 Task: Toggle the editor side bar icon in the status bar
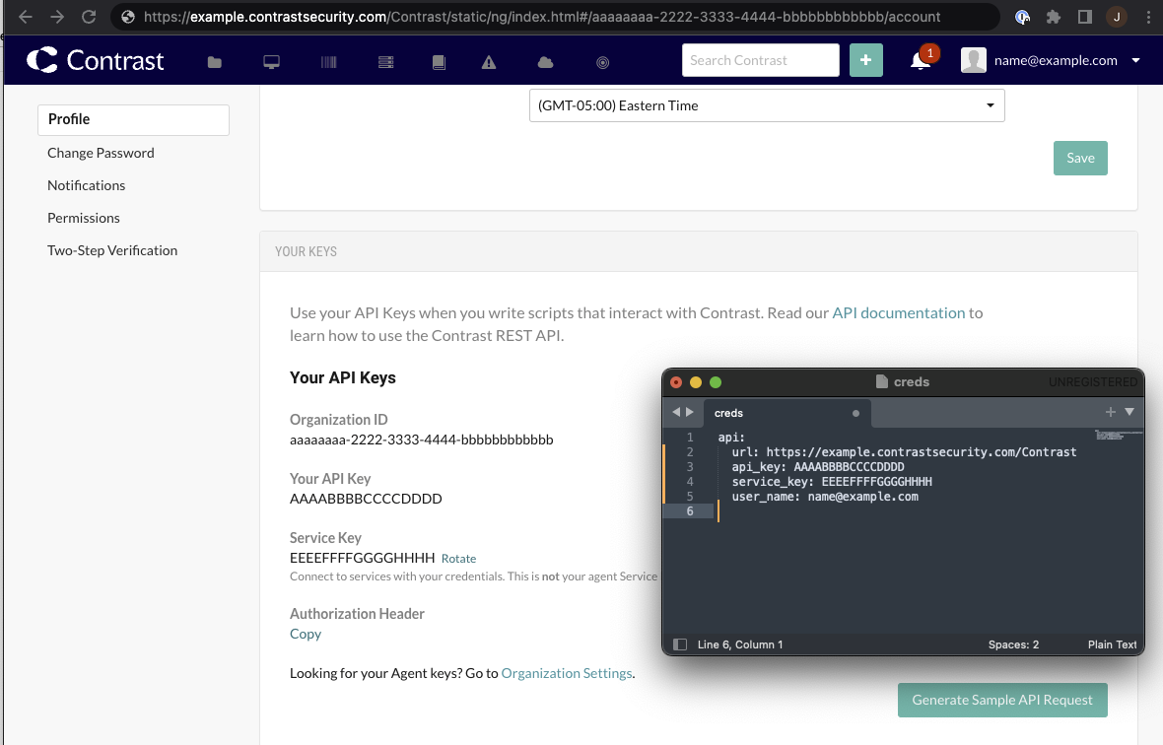679,644
